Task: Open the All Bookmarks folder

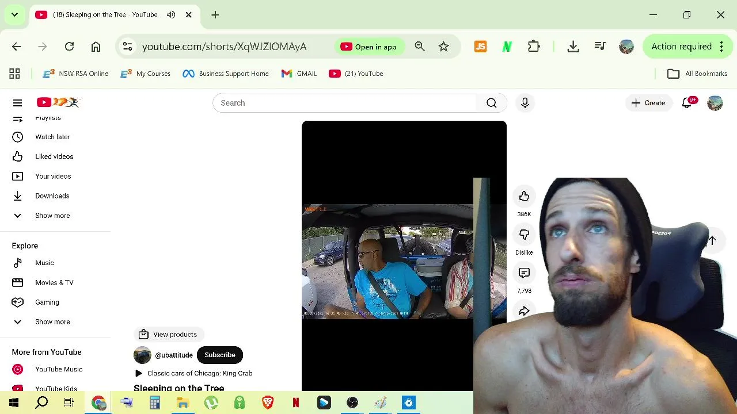Action: coord(697,74)
